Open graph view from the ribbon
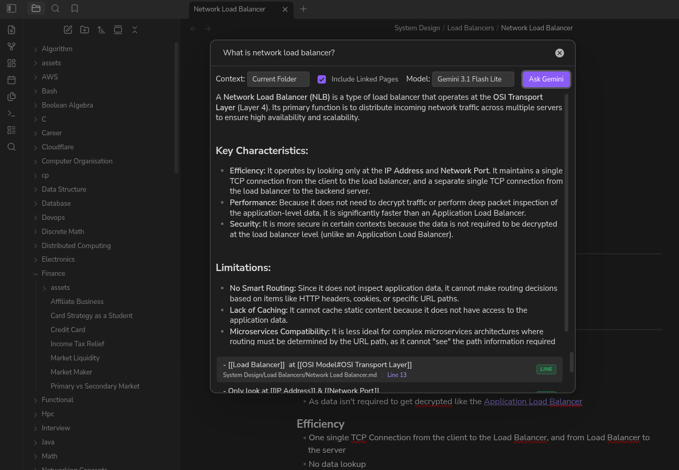The width and height of the screenshot is (679, 470). tap(11, 46)
